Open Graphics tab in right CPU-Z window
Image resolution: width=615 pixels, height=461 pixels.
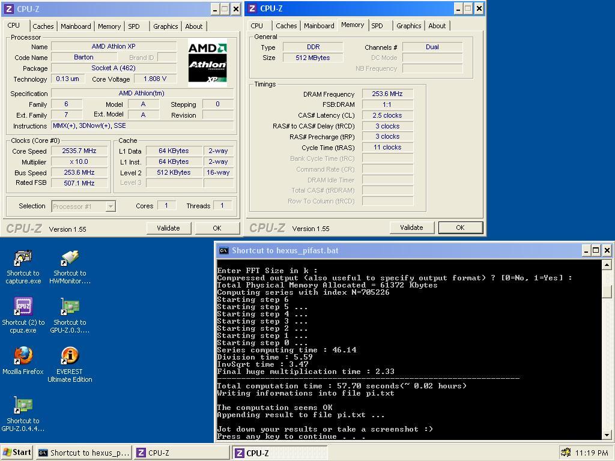click(408, 26)
